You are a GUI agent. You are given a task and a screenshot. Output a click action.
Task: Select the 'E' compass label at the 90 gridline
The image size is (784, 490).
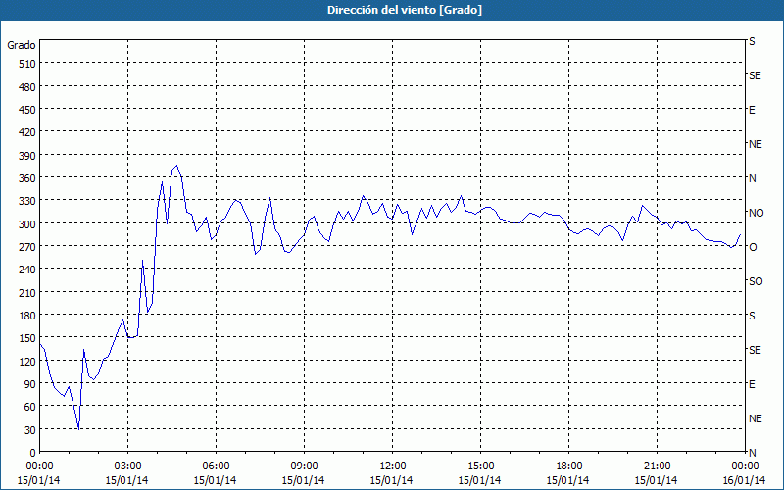tap(752, 384)
